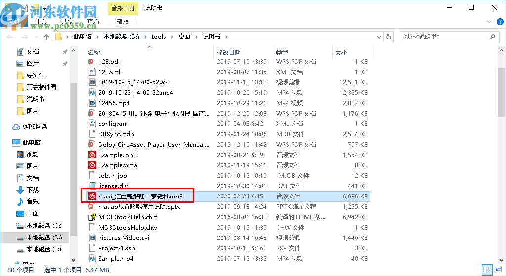
Task: Click the 12,531 KB size cell
Action: 353,82
